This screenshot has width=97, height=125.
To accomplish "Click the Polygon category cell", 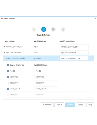I will pyautogui.click(x=37, y=58).
